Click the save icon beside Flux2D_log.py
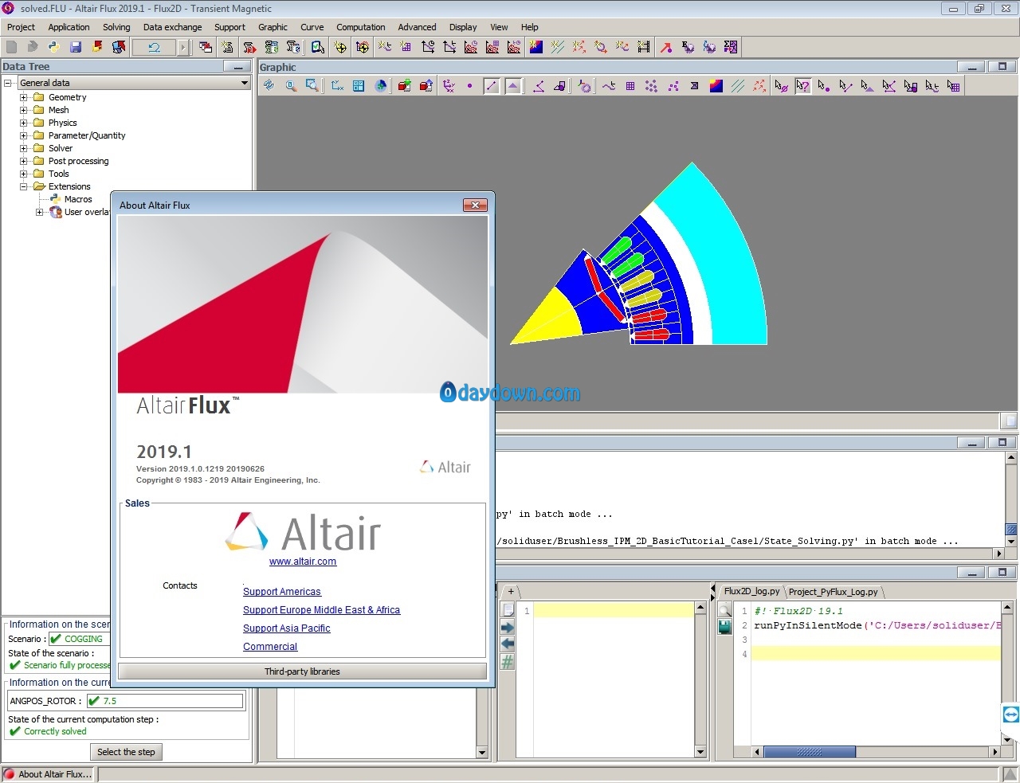This screenshot has width=1020, height=783. [724, 628]
